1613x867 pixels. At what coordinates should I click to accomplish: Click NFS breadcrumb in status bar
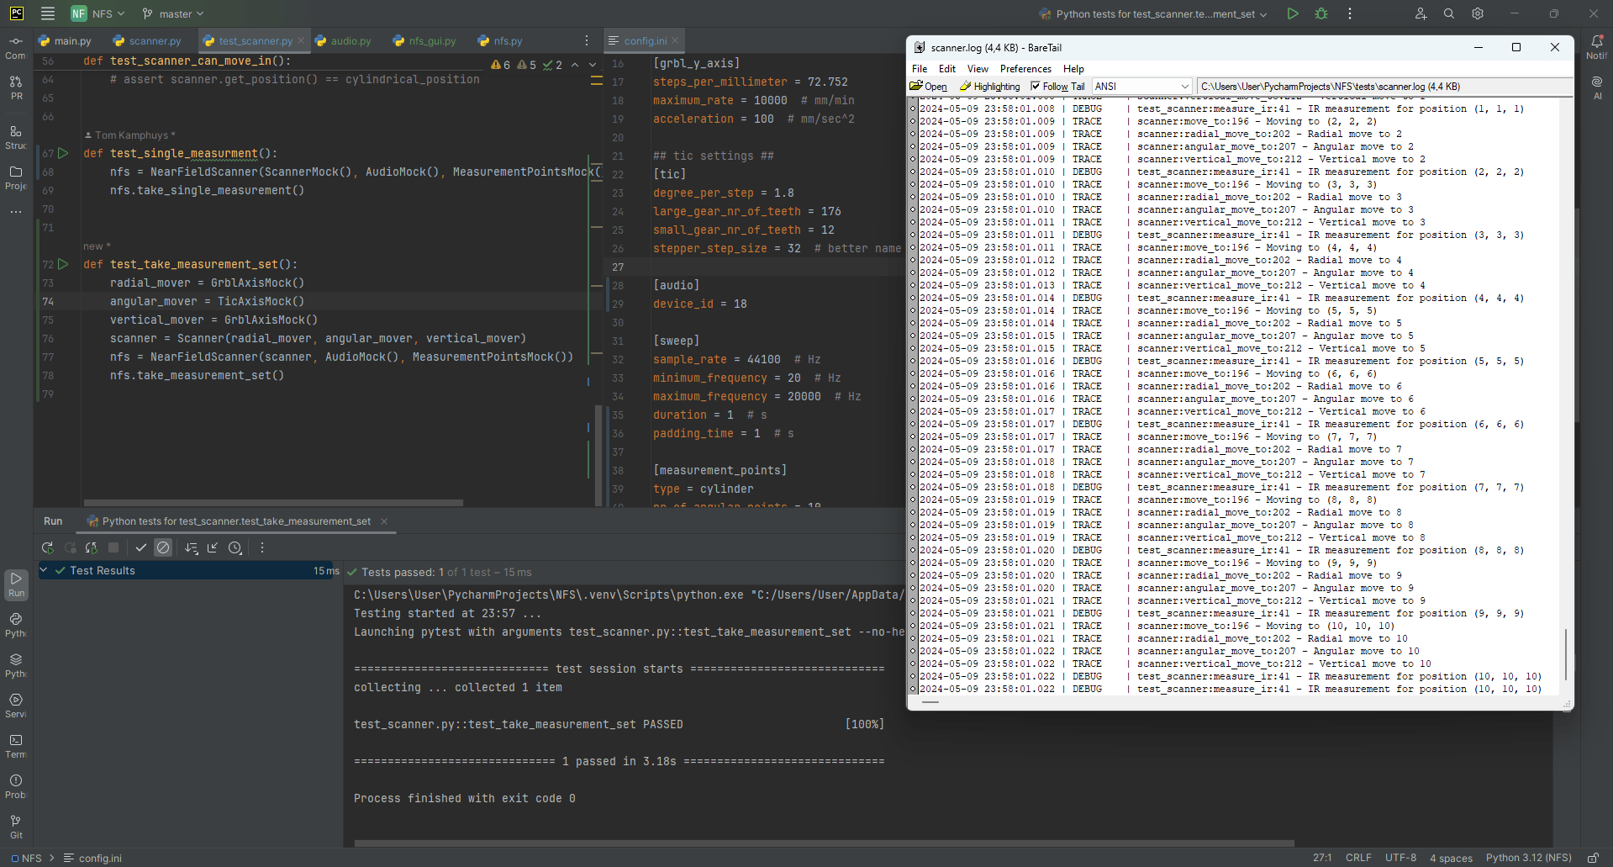[26, 858]
